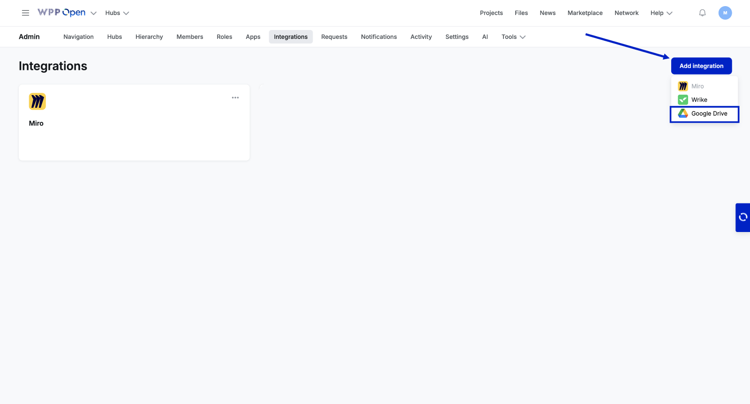Open the notifications bell

click(702, 13)
